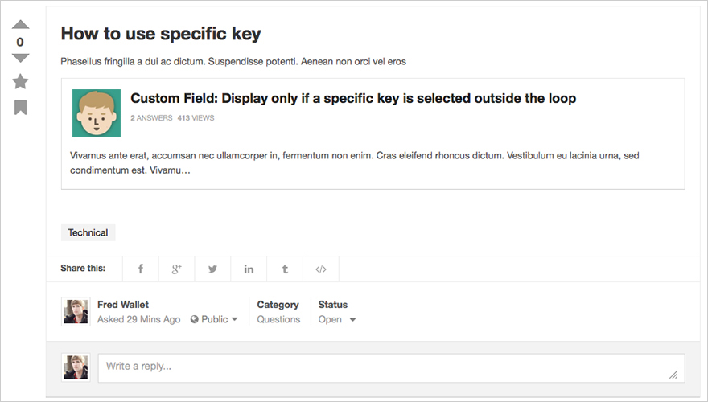This screenshot has height=402, width=708.
Task: Share this on Tumblr
Action: tap(285, 269)
